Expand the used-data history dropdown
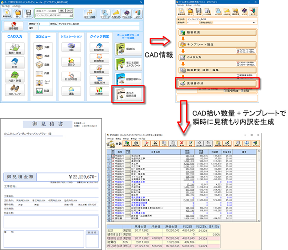The width and height of the screenshot is (288, 250). [x=71, y=16]
